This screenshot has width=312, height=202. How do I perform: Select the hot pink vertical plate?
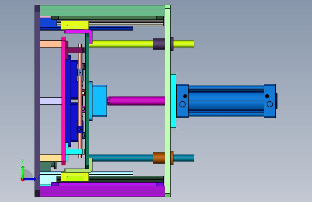(63, 101)
